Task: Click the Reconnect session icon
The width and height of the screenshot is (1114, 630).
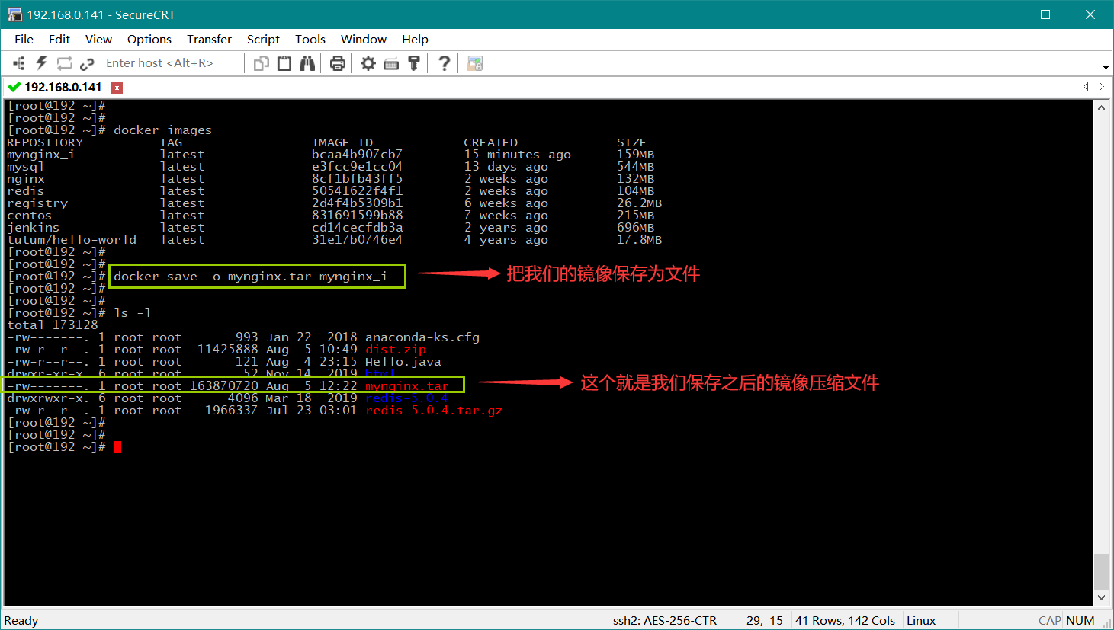Action: [64, 63]
